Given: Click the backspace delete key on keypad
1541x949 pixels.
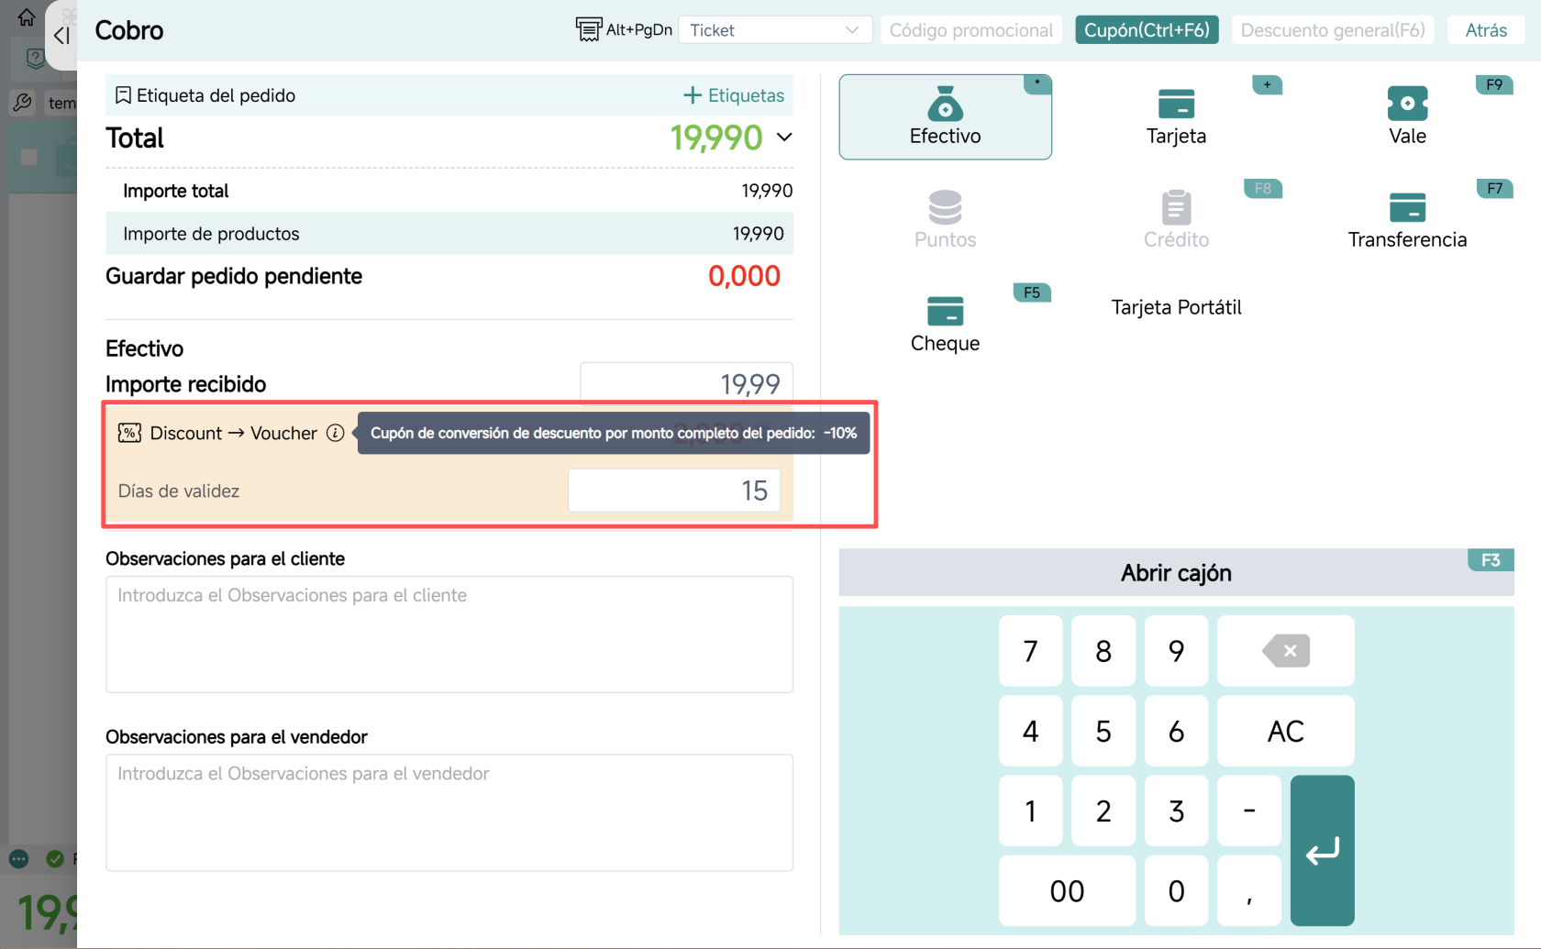Looking at the screenshot, I should pos(1286,651).
